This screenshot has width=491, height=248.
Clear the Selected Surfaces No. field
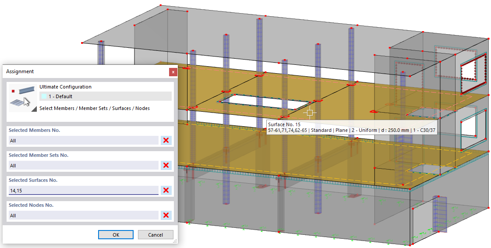(166, 190)
